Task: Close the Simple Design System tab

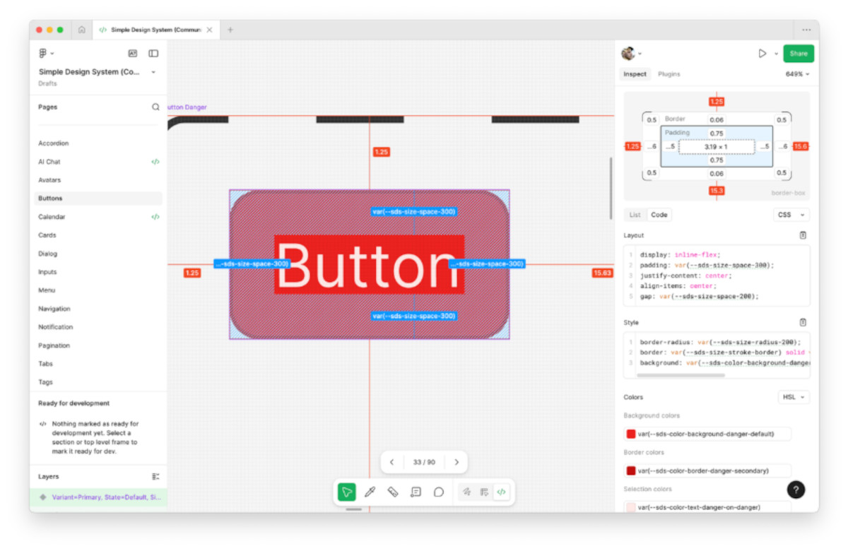Action: point(210,30)
